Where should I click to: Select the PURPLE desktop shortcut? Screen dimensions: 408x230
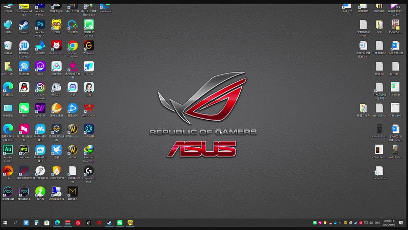tap(40, 68)
